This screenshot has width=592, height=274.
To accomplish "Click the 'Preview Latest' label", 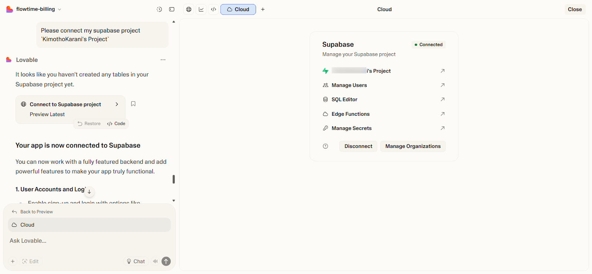I will pos(47,114).
